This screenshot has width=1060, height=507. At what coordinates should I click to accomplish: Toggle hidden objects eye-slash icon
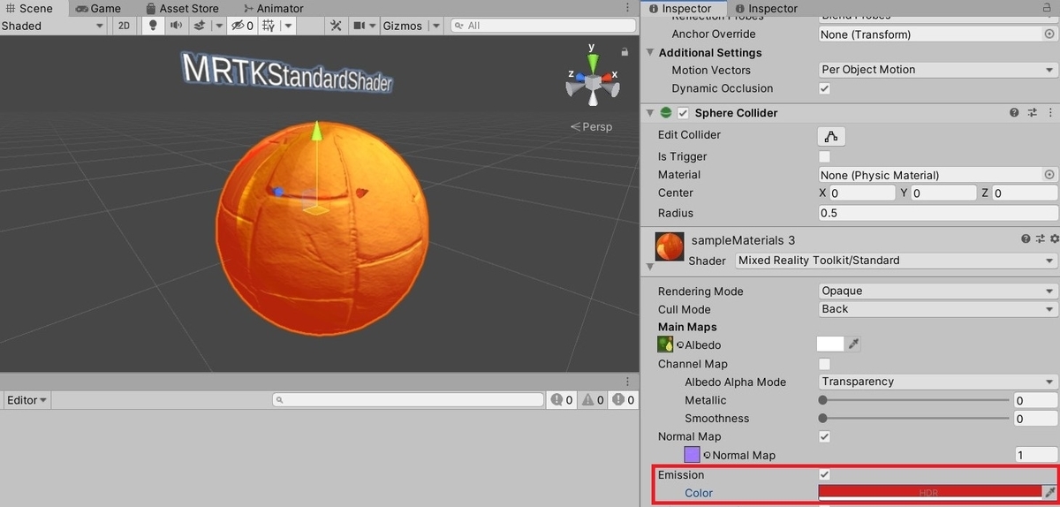click(x=242, y=26)
